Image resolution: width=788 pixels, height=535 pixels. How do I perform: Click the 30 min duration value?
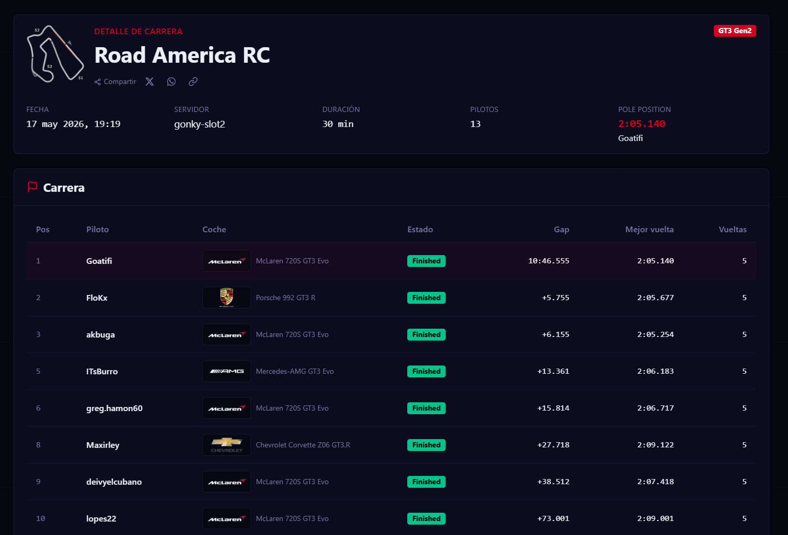(x=338, y=124)
